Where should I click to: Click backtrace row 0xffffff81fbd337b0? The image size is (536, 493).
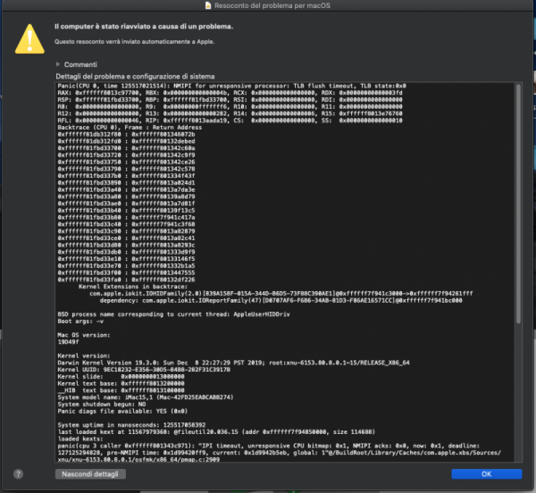coord(127,176)
